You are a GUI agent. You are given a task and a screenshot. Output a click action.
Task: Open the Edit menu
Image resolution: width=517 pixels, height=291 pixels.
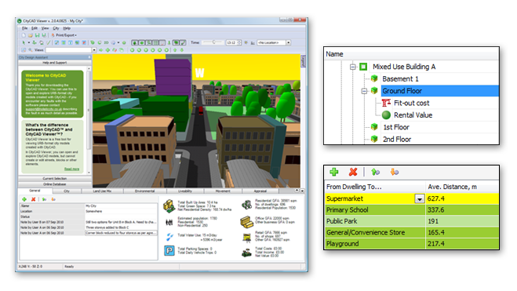pos(35,28)
